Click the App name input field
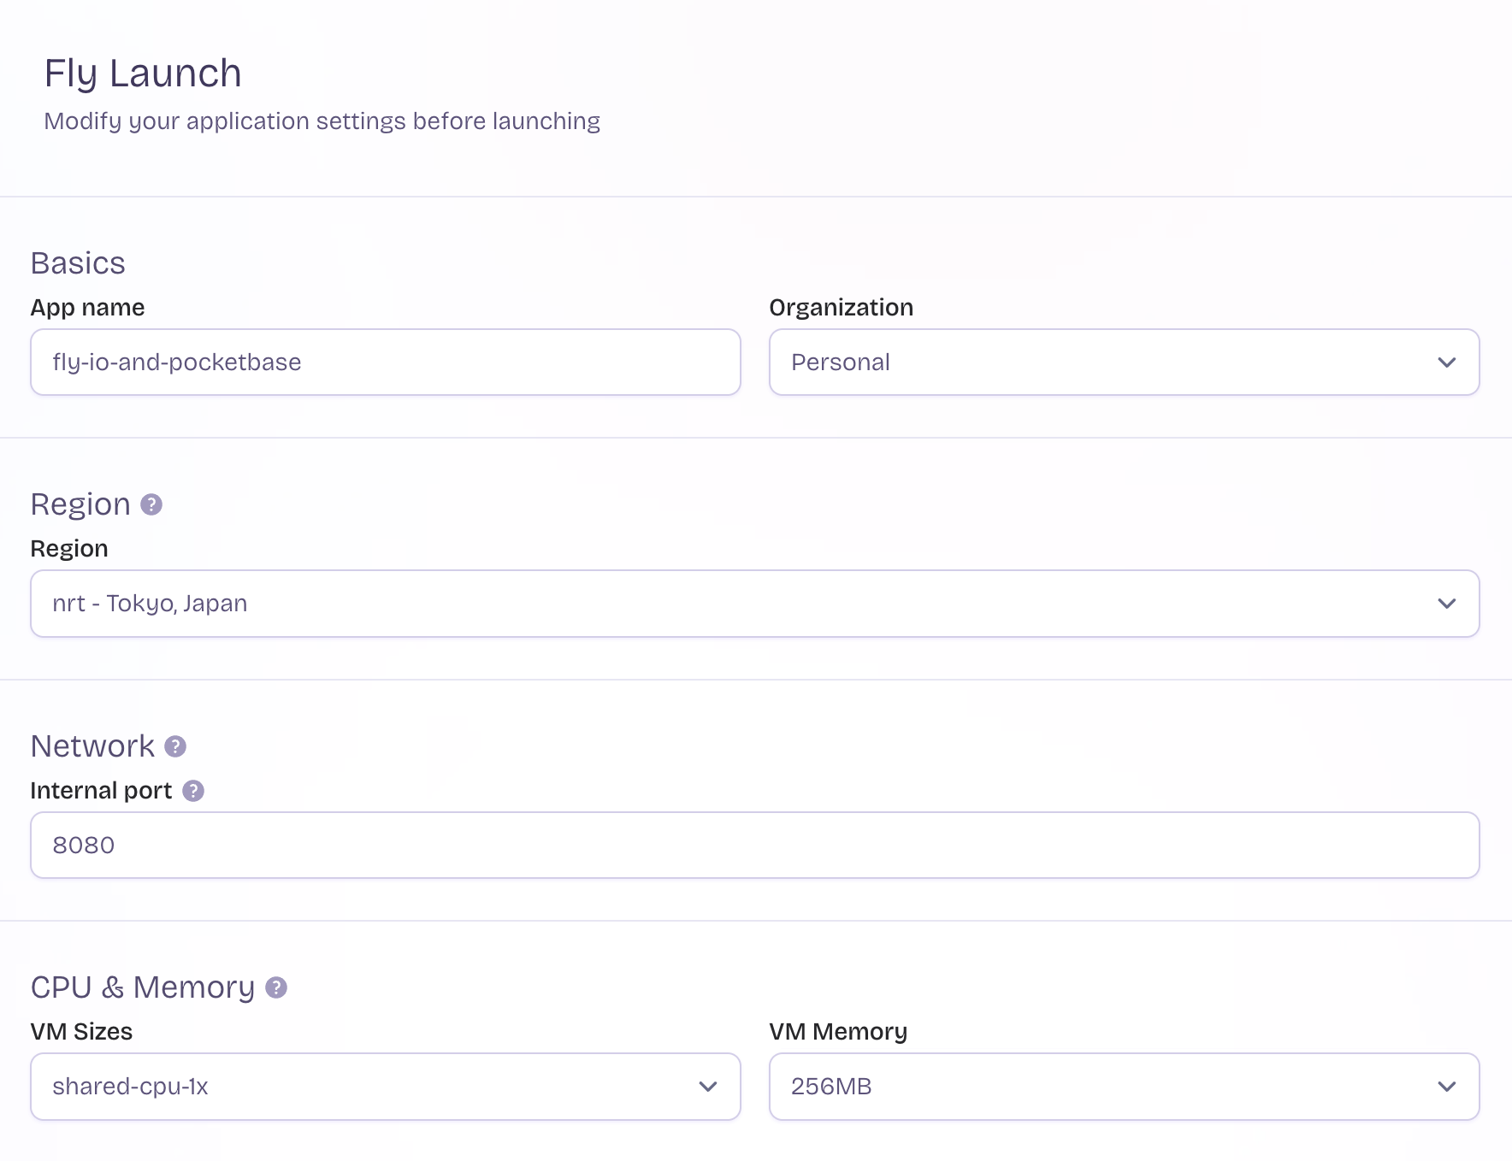Screen dimensions: 1512x1161 click(x=386, y=362)
